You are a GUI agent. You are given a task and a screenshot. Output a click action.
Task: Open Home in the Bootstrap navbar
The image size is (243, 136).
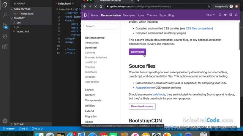(95, 15)
